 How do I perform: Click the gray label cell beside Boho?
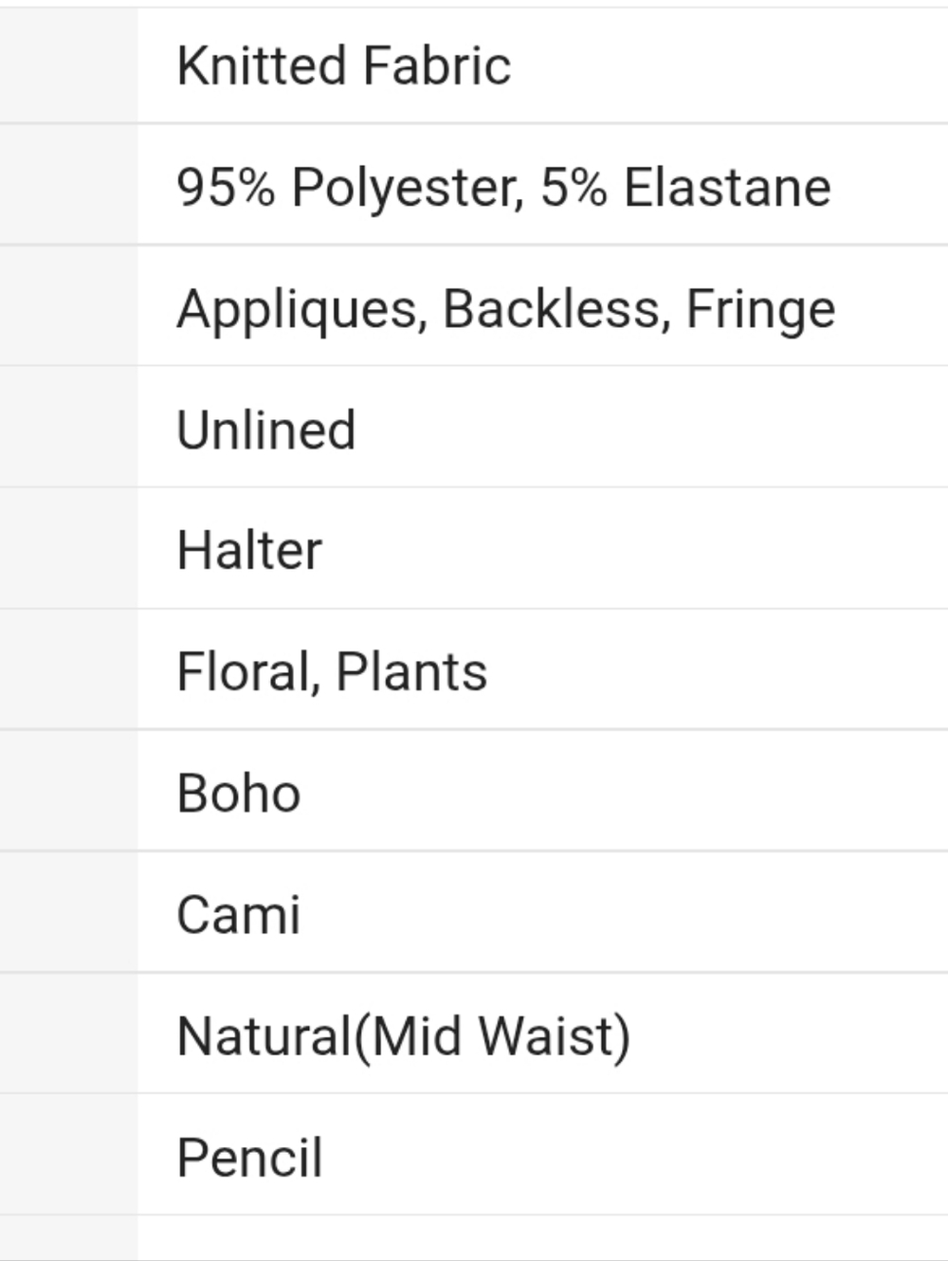pos(68,791)
